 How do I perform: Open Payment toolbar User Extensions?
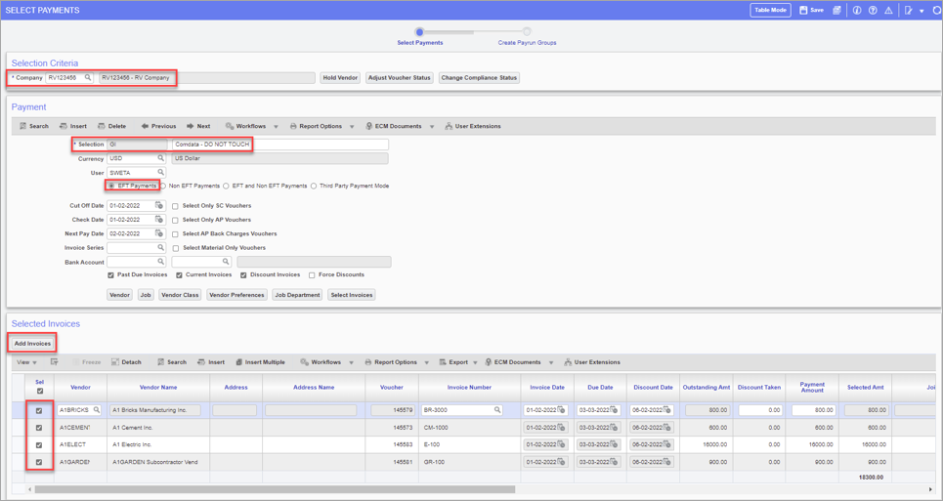473,126
